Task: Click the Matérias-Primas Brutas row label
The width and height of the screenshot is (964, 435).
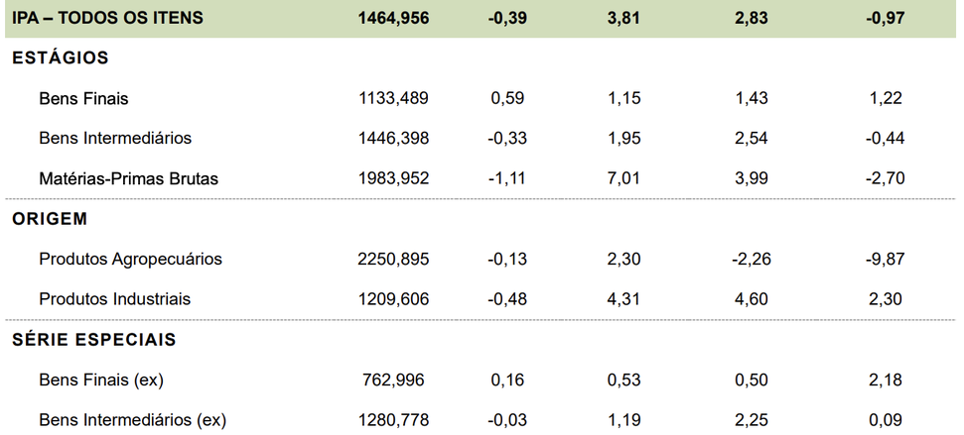Action: [x=128, y=179]
